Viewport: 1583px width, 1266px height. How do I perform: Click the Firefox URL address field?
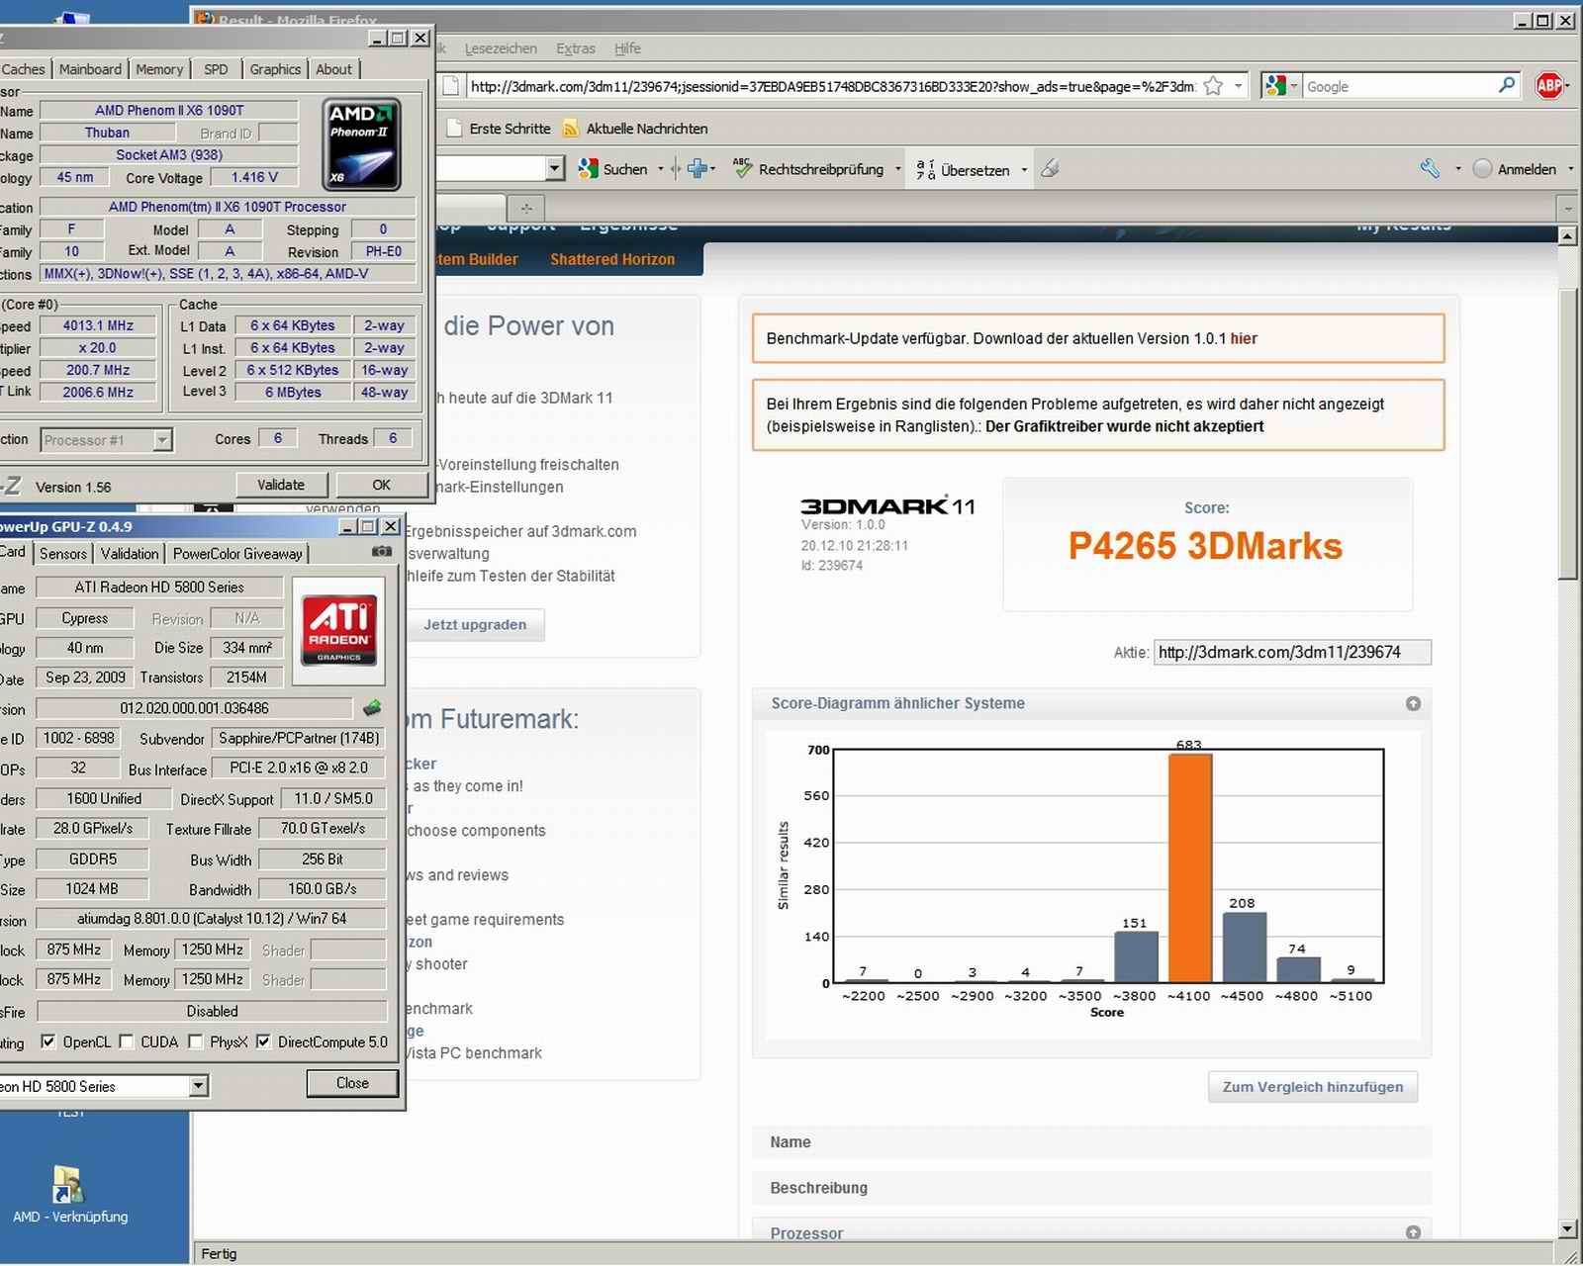tap(831, 86)
